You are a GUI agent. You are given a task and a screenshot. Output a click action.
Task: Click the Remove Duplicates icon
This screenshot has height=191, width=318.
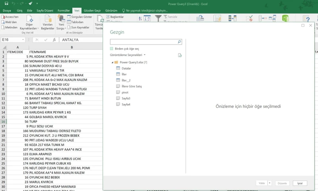(x=233, y=18)
